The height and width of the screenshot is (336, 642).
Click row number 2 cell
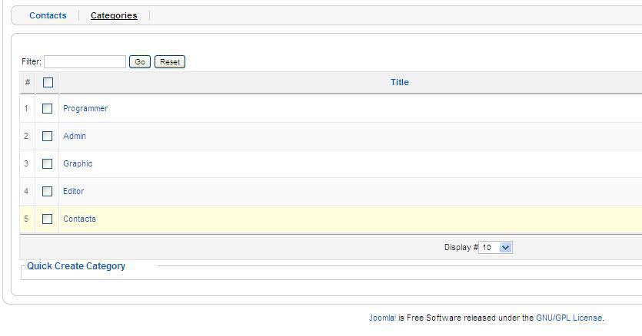[26, 136]
